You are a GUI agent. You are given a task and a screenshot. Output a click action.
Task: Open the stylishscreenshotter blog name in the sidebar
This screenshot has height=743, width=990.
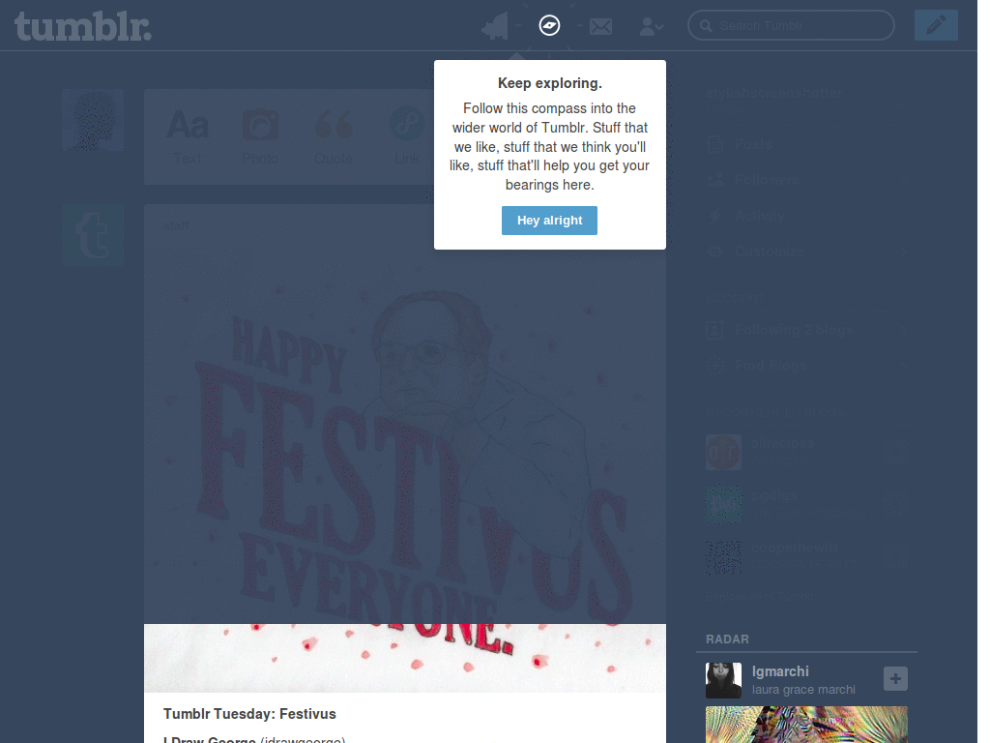point(774,93)
